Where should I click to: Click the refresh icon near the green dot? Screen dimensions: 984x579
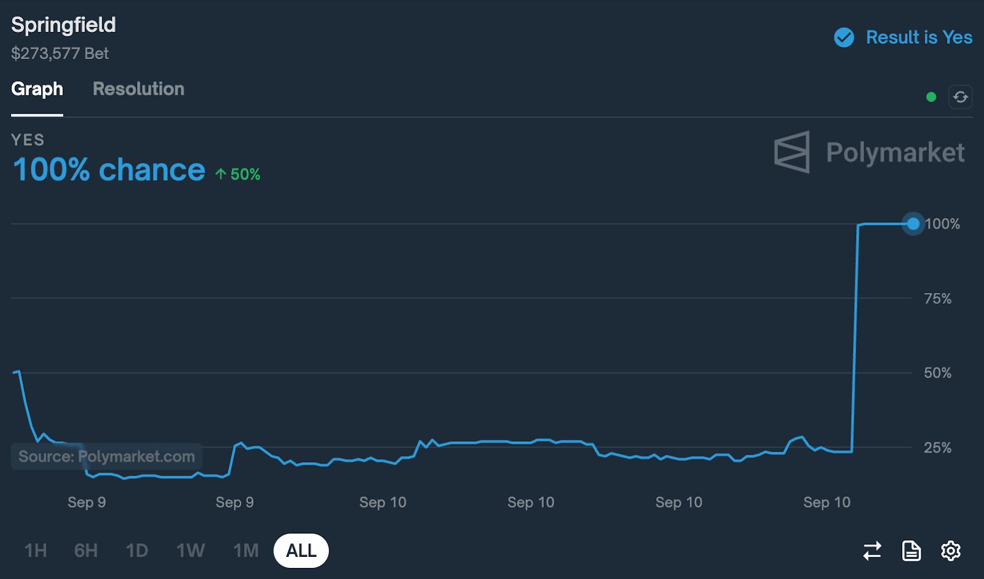click(x=960, y=97)
